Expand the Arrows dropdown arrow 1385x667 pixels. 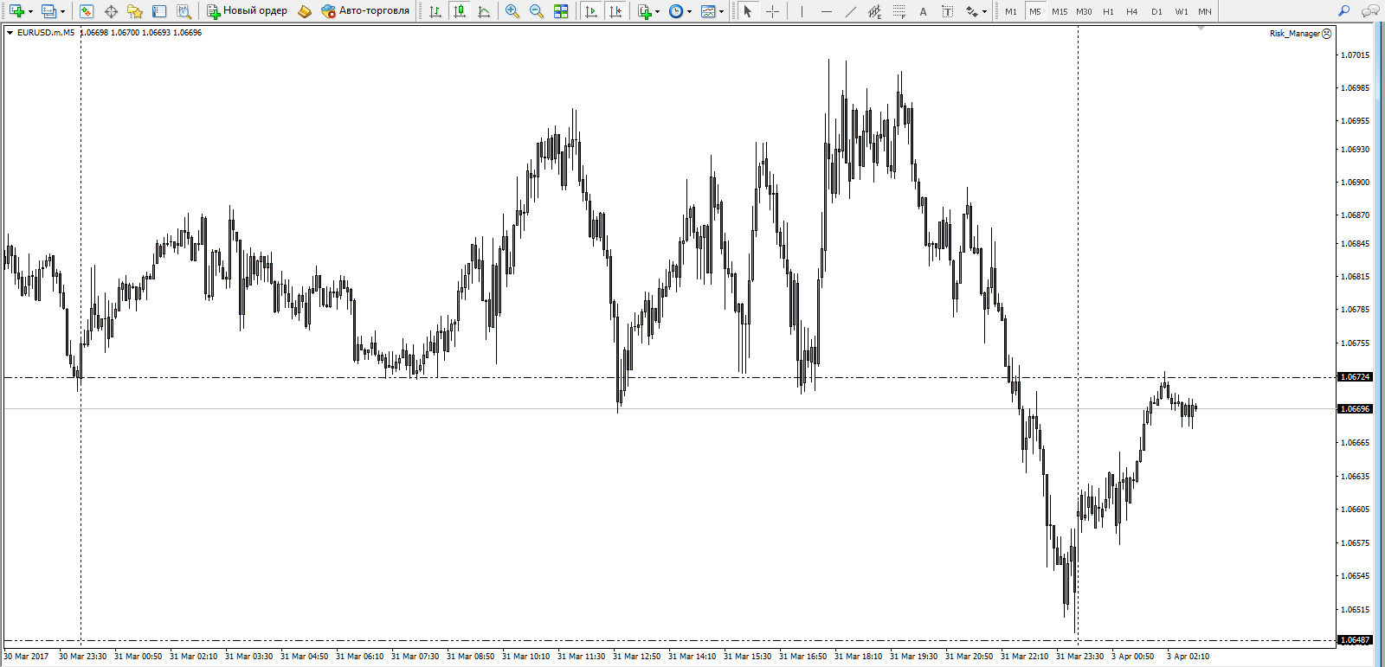[985, 11]
